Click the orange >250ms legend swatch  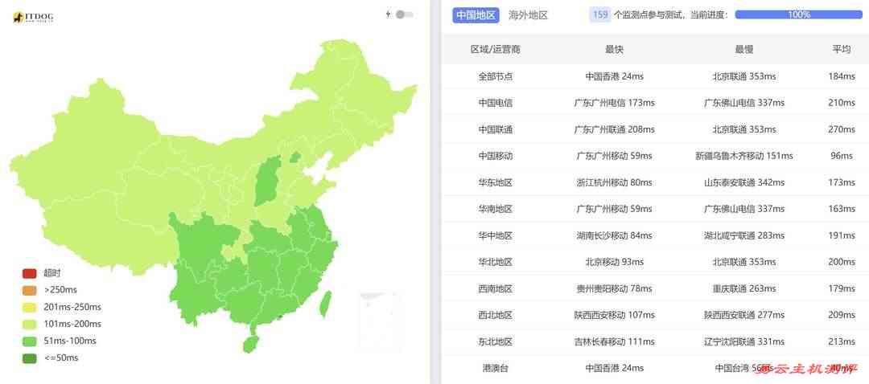[x=30, y=290]
